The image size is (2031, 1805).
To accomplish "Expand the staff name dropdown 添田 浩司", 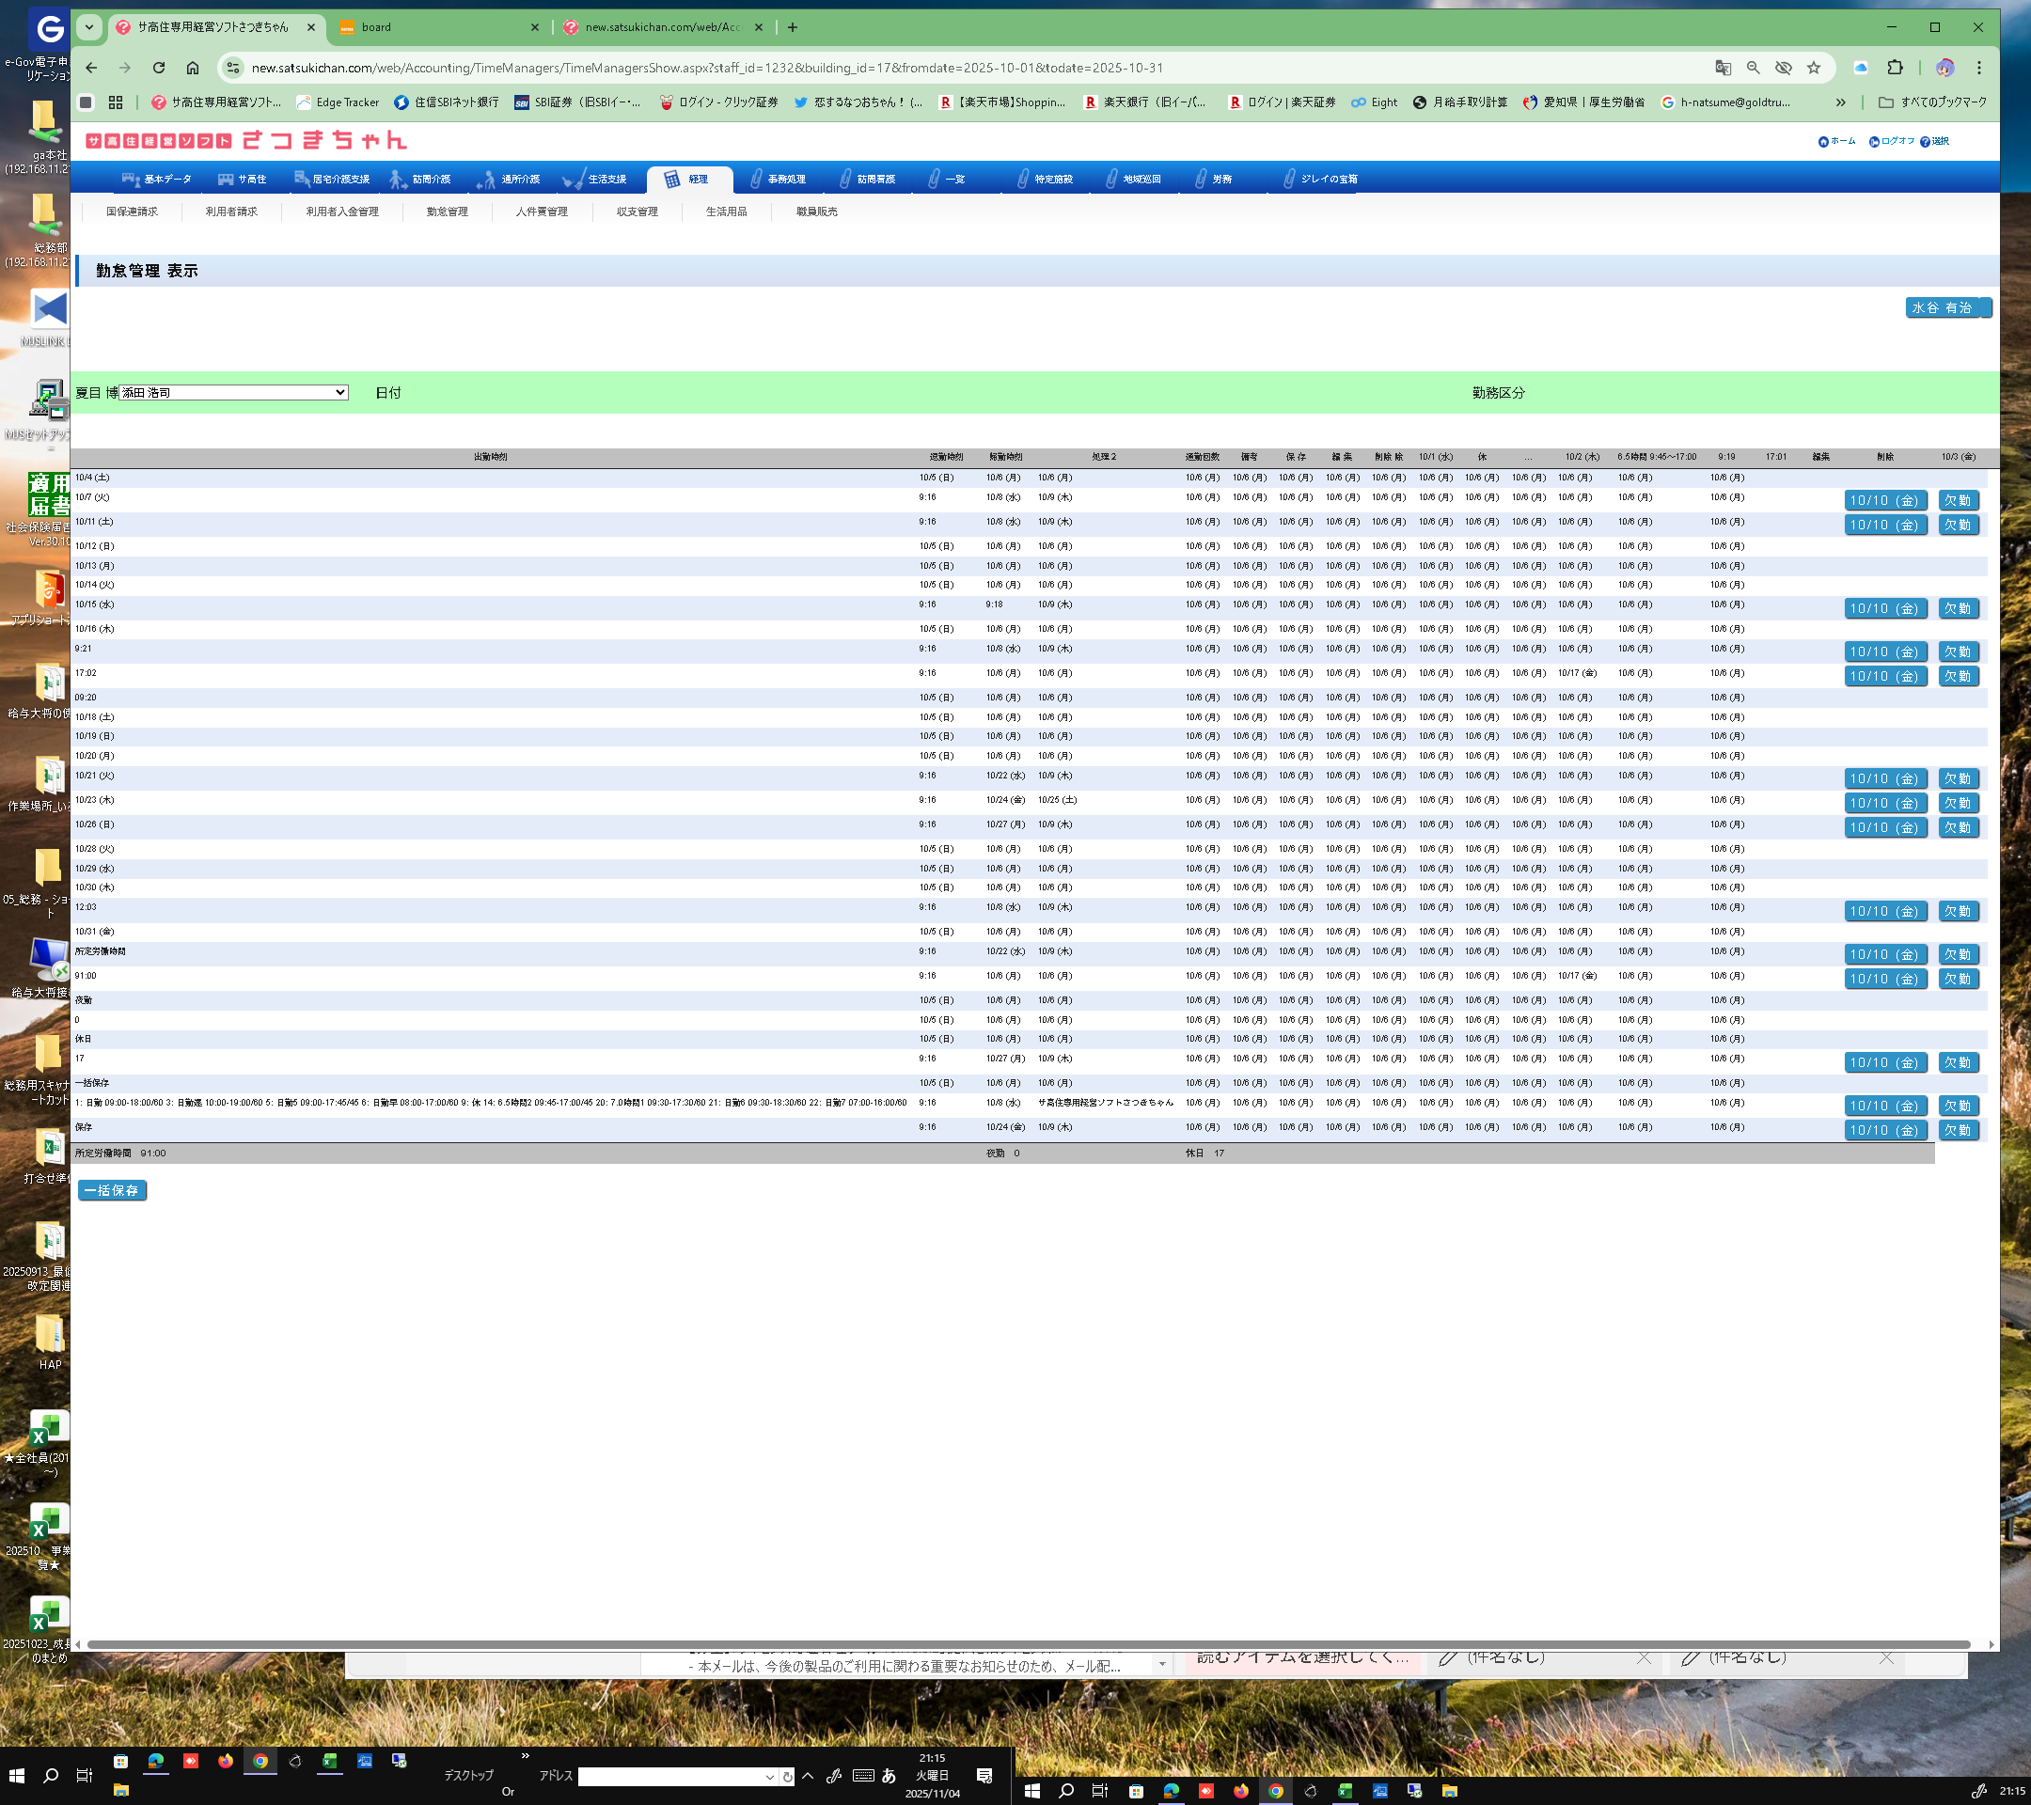I will pos(233,392).
